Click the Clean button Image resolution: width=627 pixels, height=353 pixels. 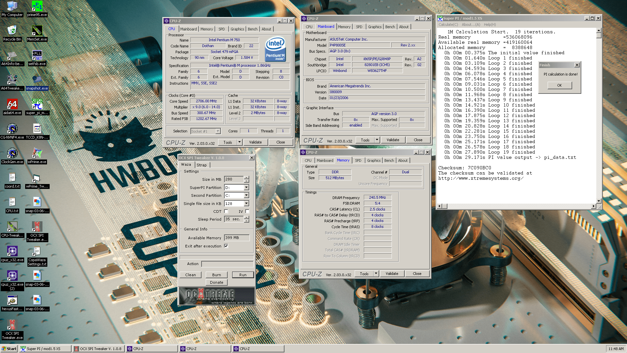tap(190, 275)
